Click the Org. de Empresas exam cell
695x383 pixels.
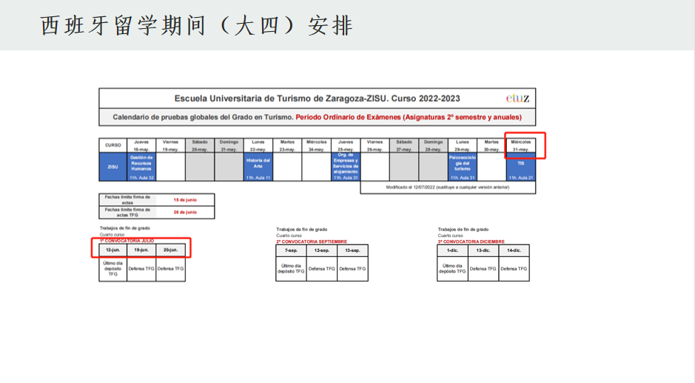click(346, 167)
